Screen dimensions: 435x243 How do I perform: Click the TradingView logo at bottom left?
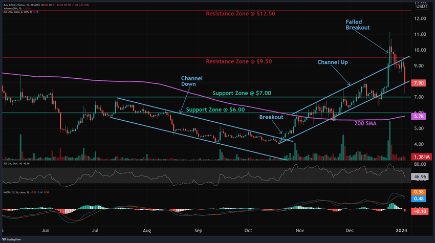tap(11, 239)
